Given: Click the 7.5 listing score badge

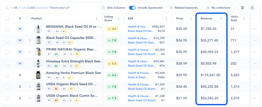Looking at the screenshot, I should 112,52.
